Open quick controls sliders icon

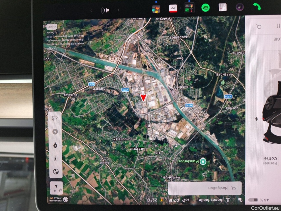click(278, 26)
